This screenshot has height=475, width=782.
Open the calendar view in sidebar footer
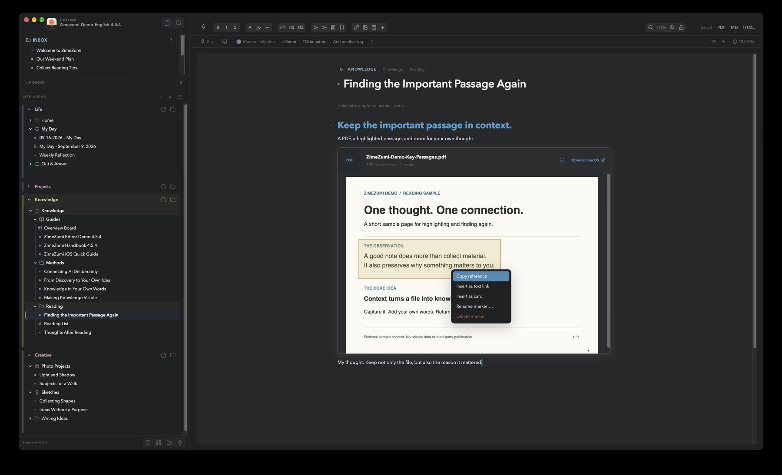tap(148, 442)
